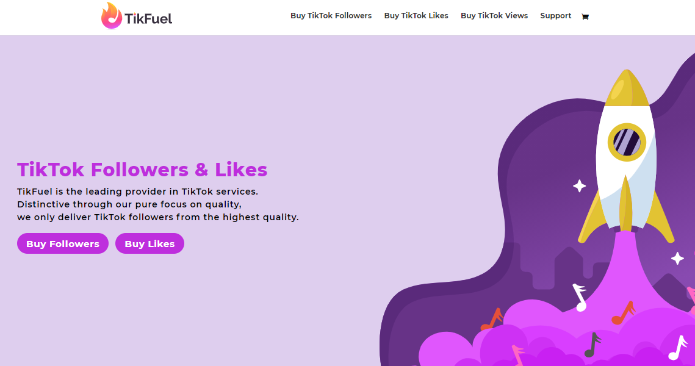This screenshot has width=695, height=366.
Task: Open the Buy TikTok Followers menu item
Action: tap(331, 16)
